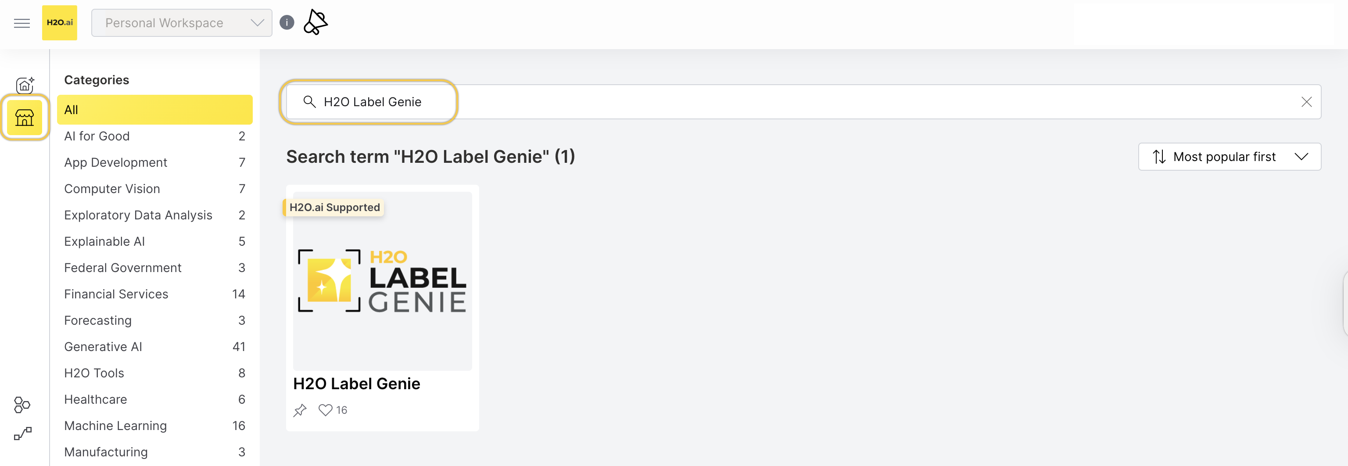Image resolution: width=1348 pixels, height=466 pixels.
Task: Change sorting from Most popular first
Action: pos(1229,156)
